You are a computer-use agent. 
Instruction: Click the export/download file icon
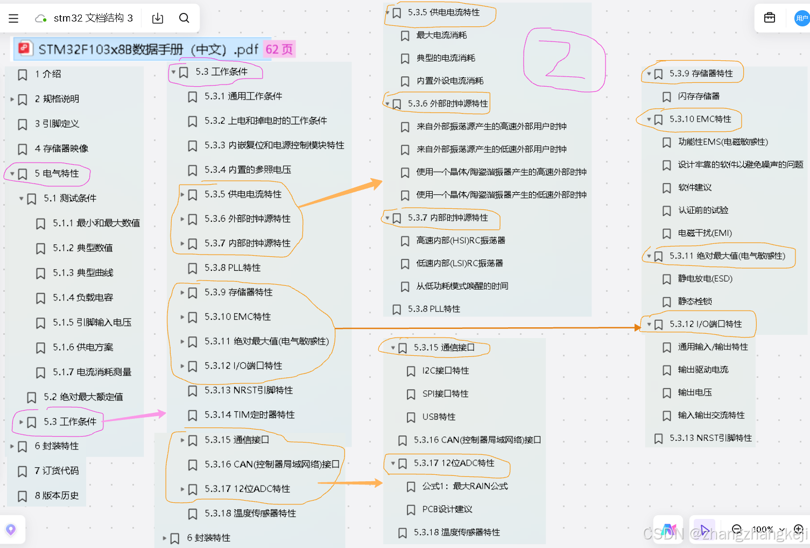158,18
